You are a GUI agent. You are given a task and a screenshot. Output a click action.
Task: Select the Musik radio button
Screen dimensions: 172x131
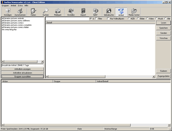[156, 18]
